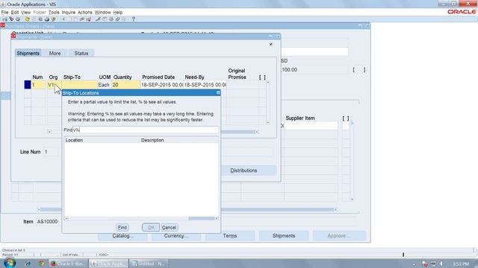The width and height of the screenshot is (478, 268).
Task: Open the File menu
Action: click(4, 13)
